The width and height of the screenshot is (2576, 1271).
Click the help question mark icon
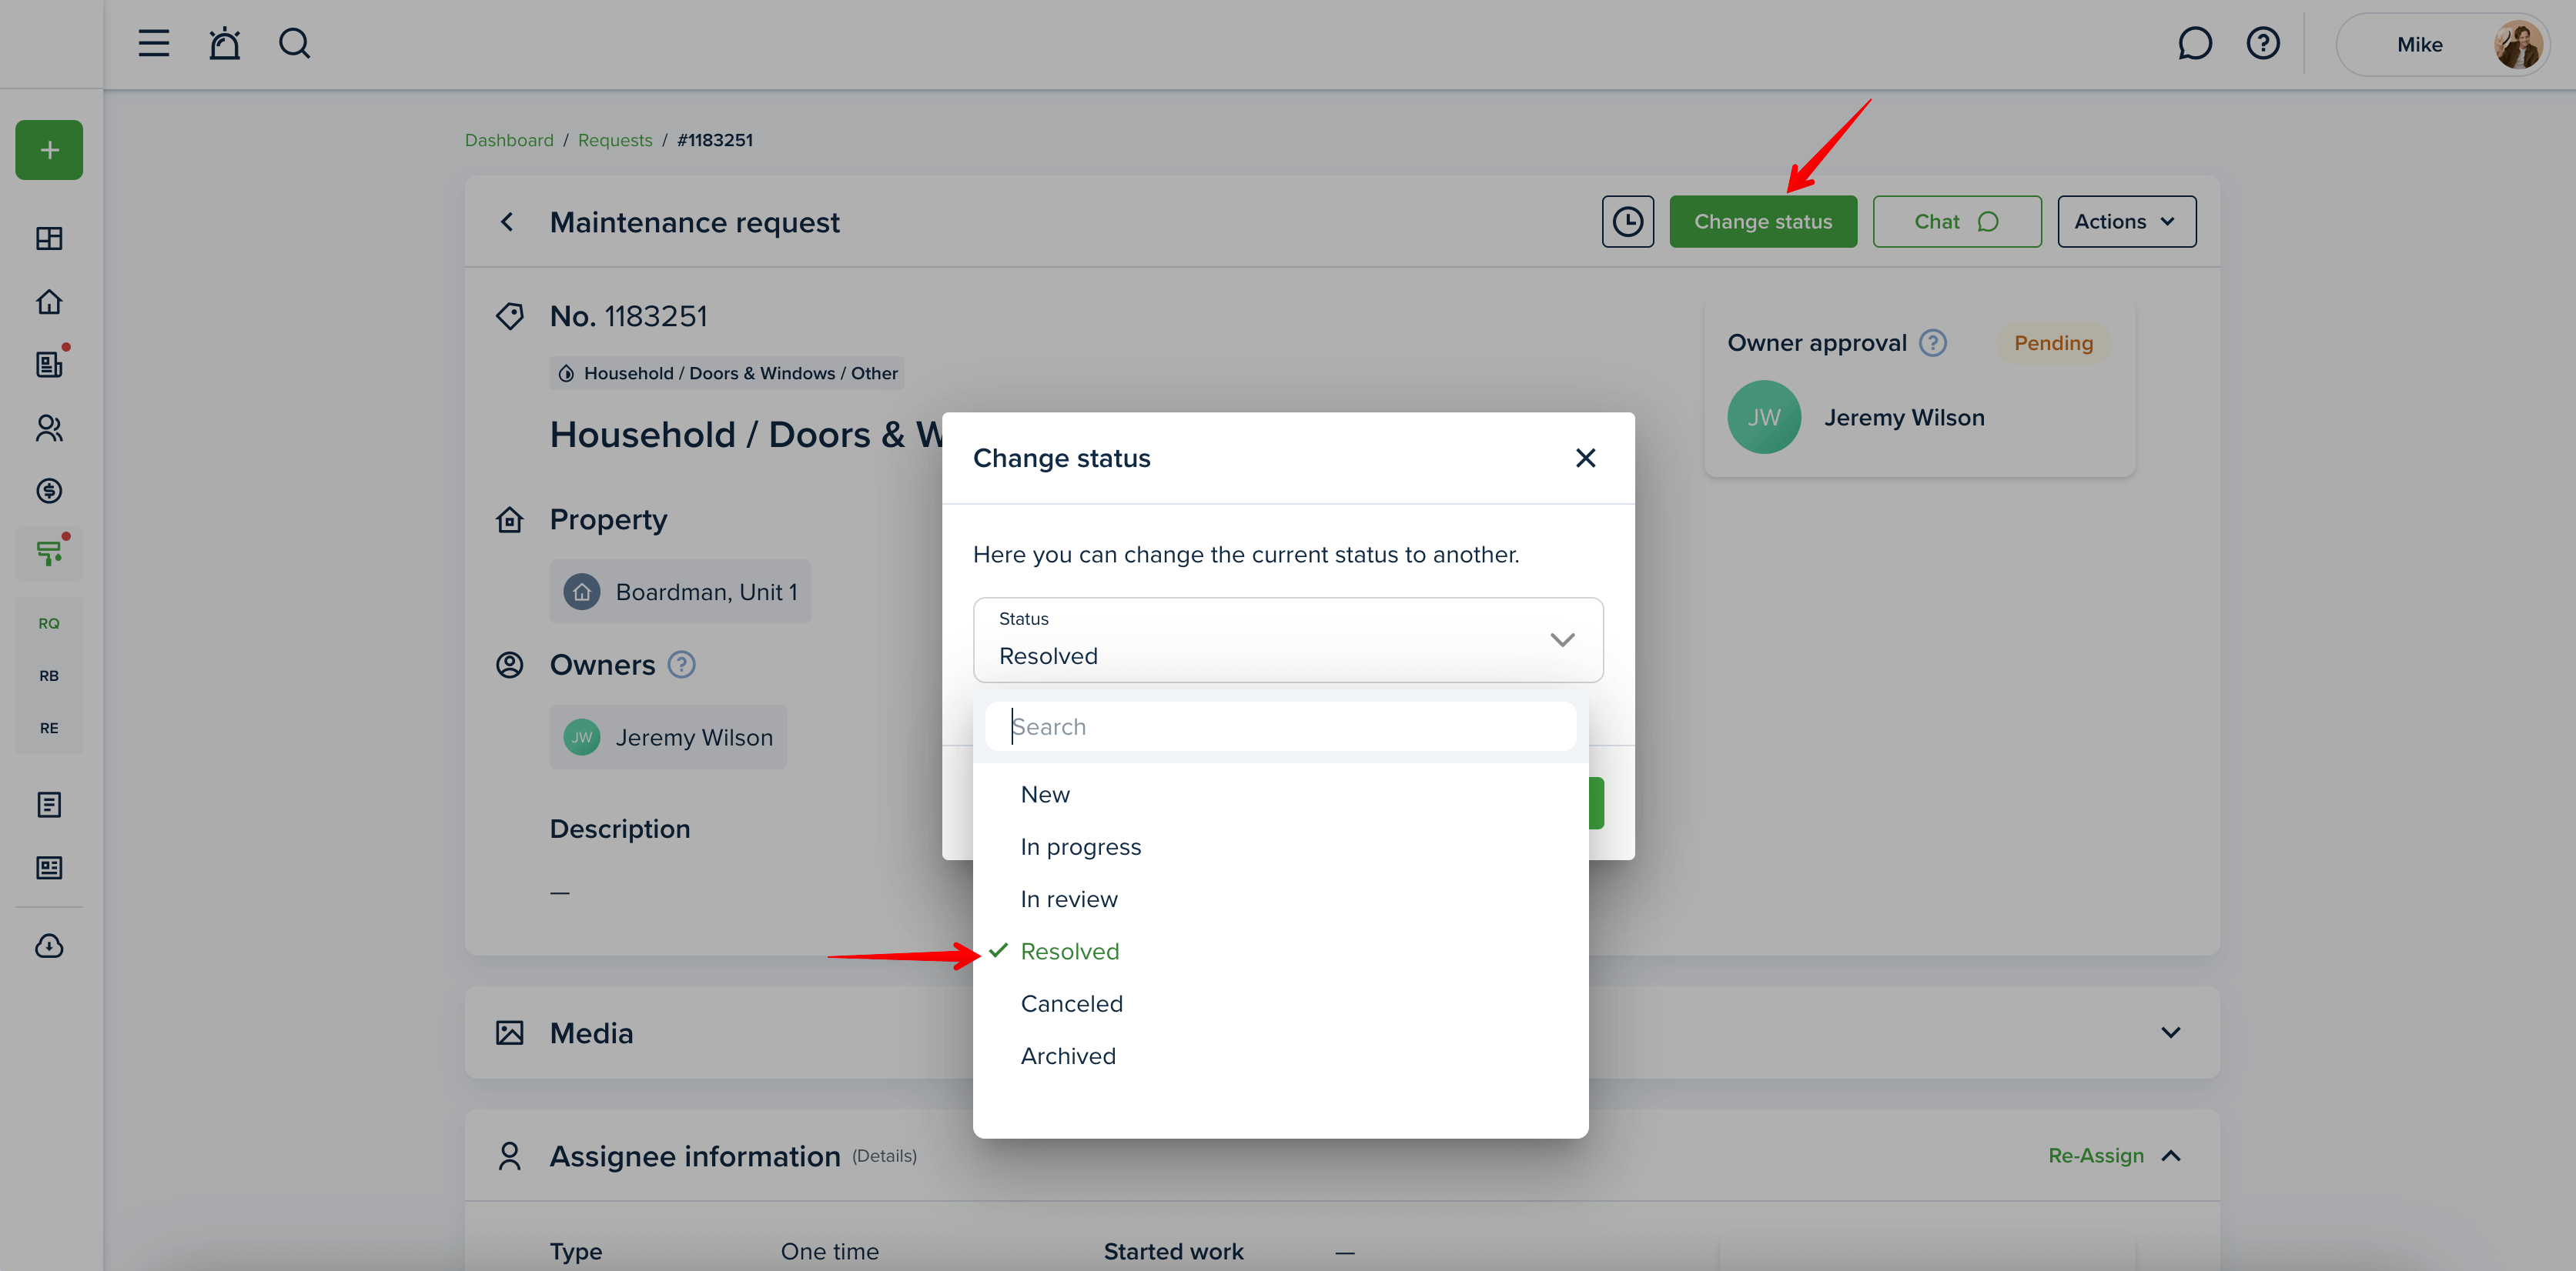(x=2263, y=44)
